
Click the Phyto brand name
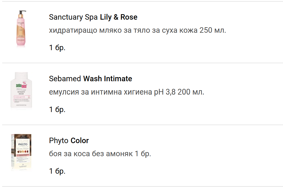59,141
